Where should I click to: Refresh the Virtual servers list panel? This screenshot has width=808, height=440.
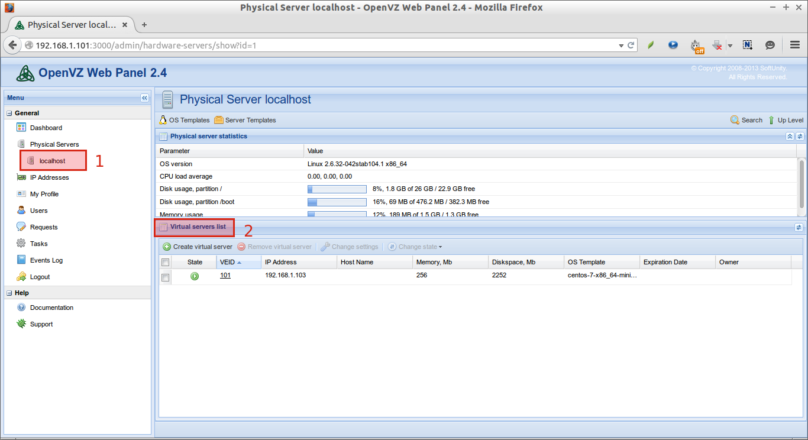pyautogui.click(x=799, y=227)
